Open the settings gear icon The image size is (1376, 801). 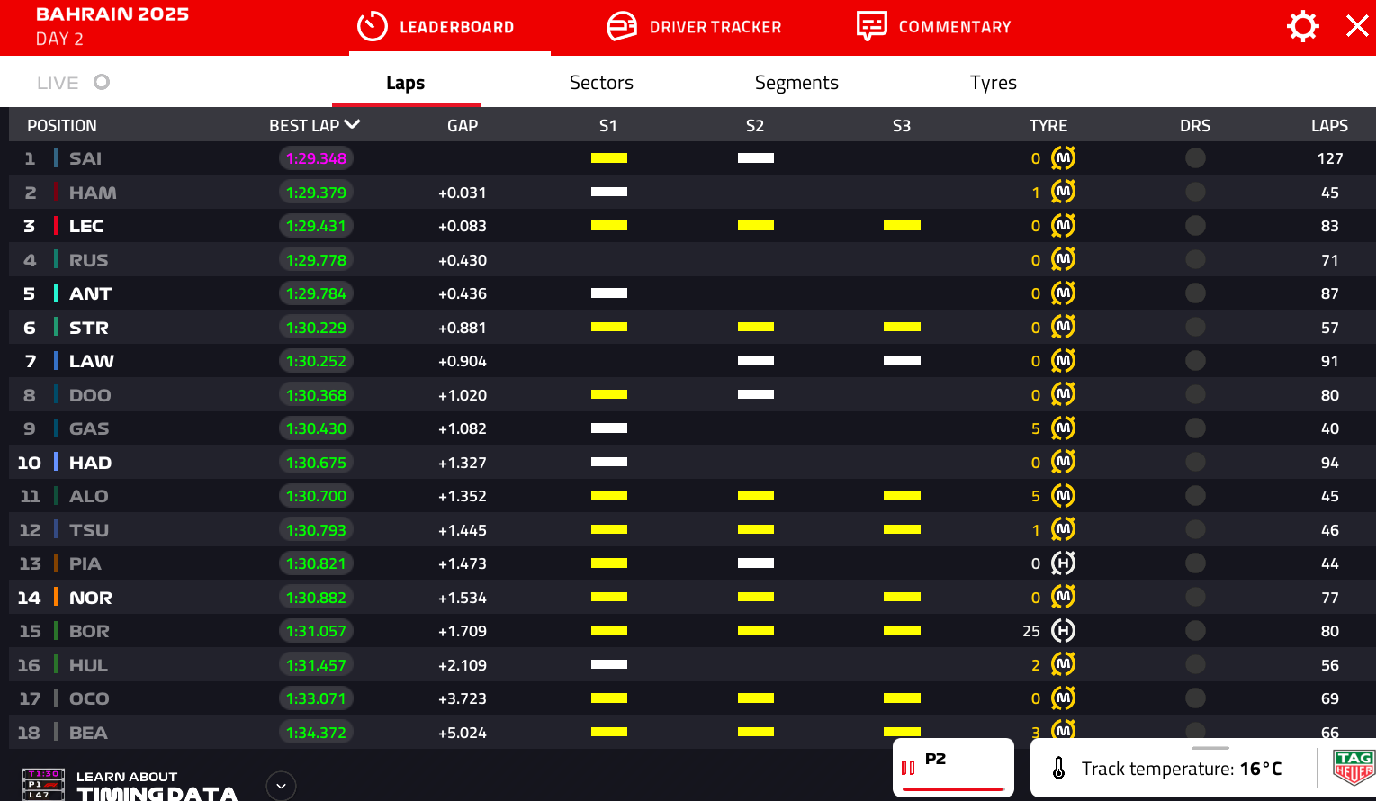1302,26
